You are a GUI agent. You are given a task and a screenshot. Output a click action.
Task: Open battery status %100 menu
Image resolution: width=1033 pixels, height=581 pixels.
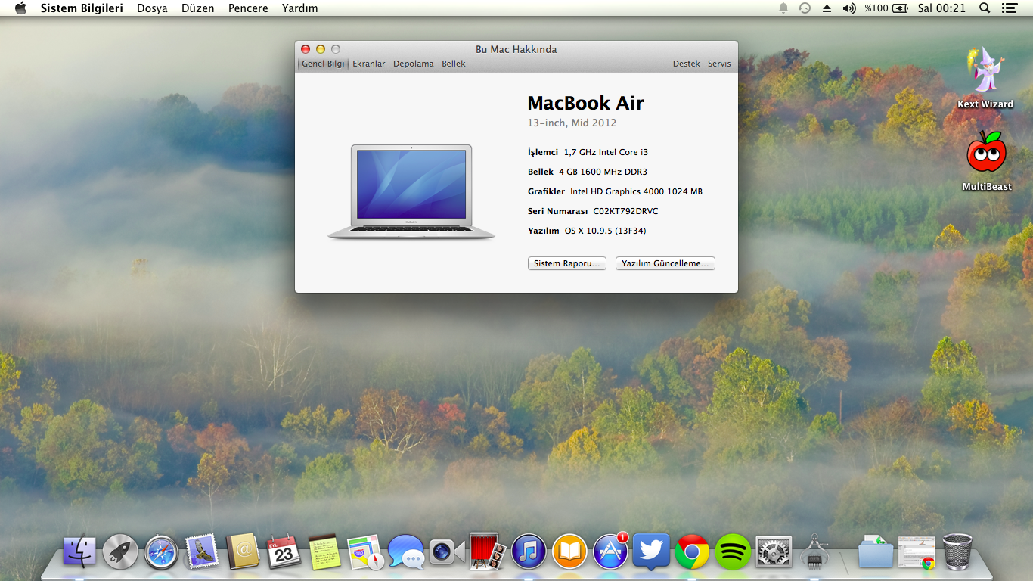[x=886, y=8]
